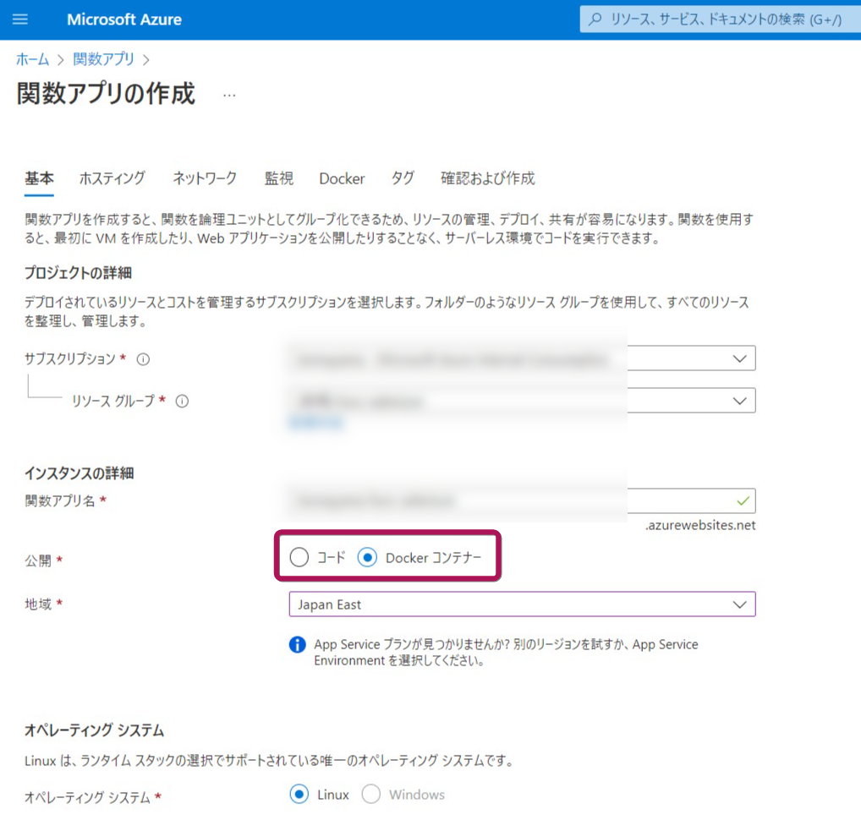Click the blue info icon in the App Service notice
861x831 pixels.
297,645
